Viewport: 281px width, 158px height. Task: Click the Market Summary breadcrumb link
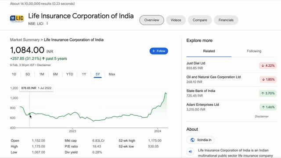tap(25, 40)
